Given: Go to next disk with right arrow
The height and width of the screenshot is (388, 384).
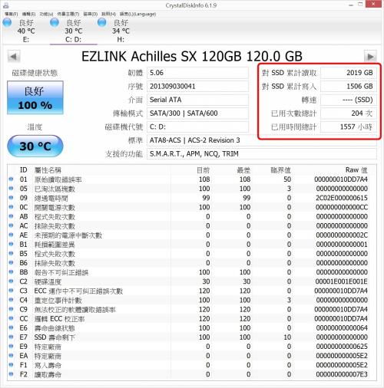Looking at the screenshot, I should (x=370, y=57).
